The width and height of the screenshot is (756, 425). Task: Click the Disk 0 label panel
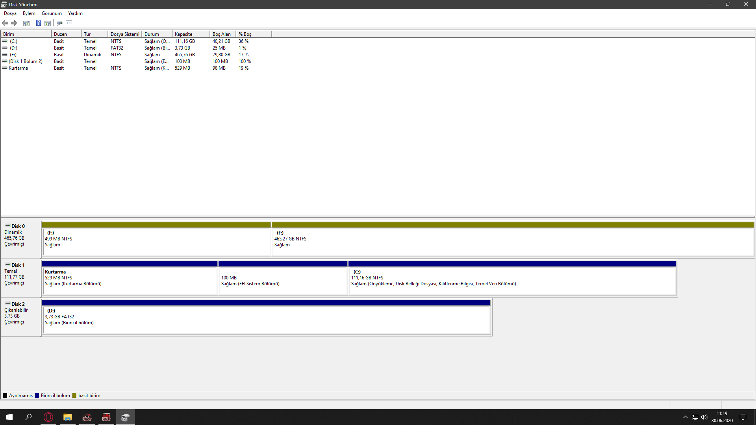click(x=21, y=238)
